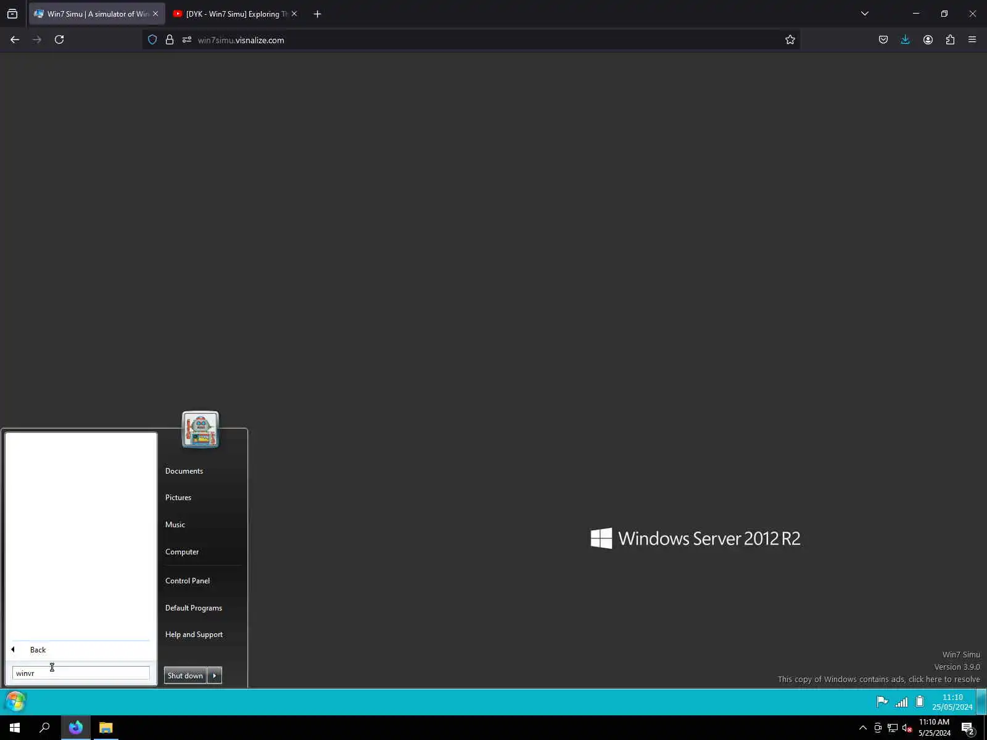Screen dimensions: 987x740
Task: Click the Firefox taskbar icon
Action: click(76, 728)
